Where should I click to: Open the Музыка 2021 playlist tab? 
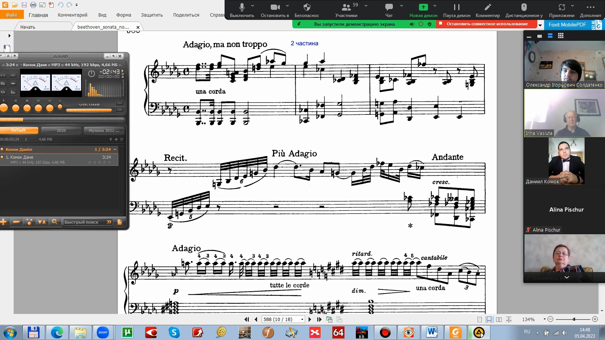coord(104,130)
